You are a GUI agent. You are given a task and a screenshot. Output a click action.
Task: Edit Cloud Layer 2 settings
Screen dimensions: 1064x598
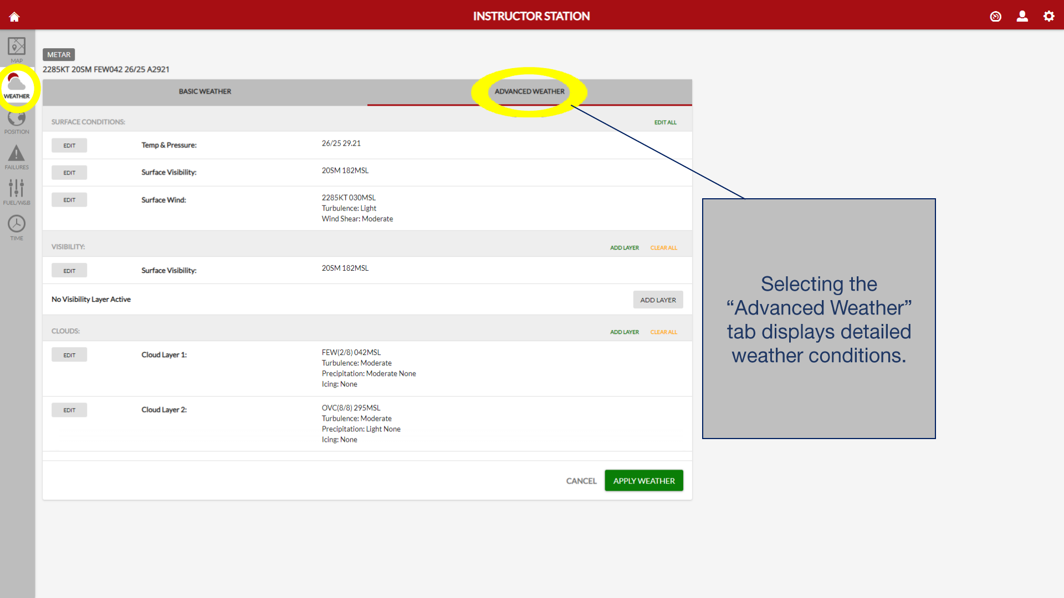pyautogui.click(x=69, y=410)
